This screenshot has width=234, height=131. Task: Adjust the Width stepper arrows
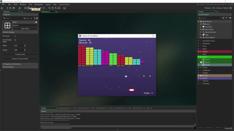pyautogui.click(x=25, y=45)
